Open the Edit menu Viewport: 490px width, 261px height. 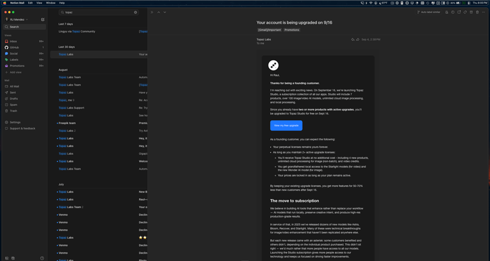[x=31, y=3]
